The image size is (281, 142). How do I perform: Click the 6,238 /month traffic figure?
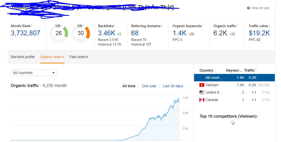55,86
